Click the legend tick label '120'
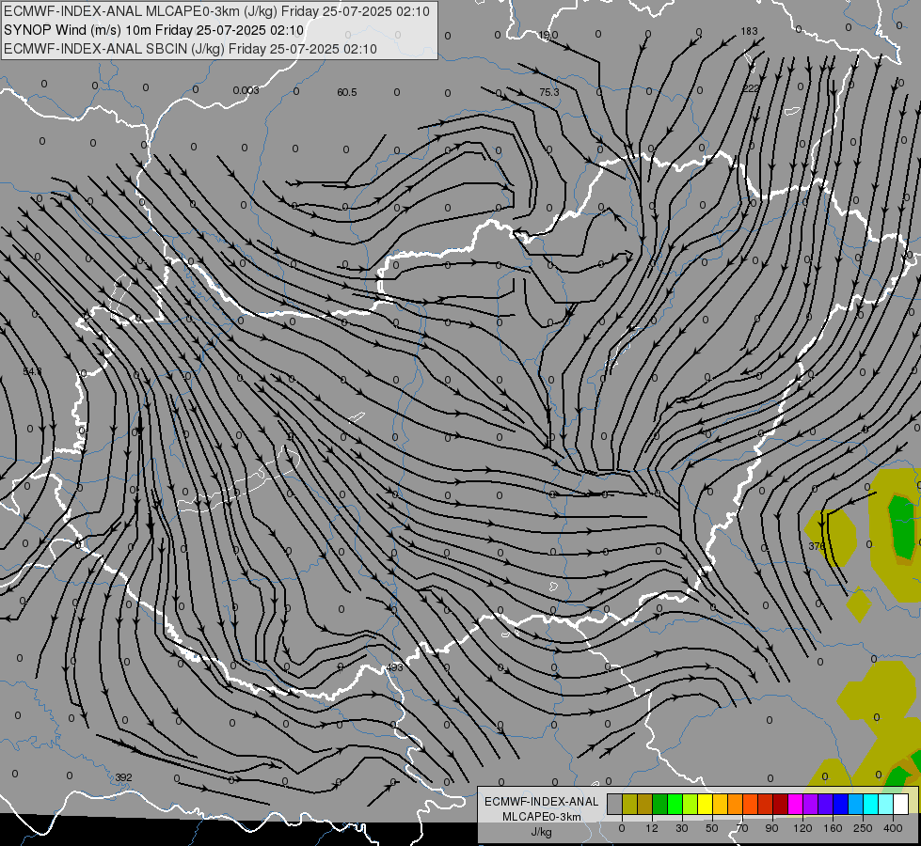This screenshot has width=921, height=846. [x=803, y=828]
